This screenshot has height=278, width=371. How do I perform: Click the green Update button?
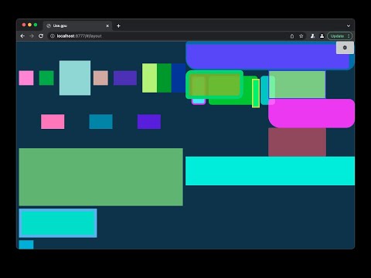[x=337, y=36]
